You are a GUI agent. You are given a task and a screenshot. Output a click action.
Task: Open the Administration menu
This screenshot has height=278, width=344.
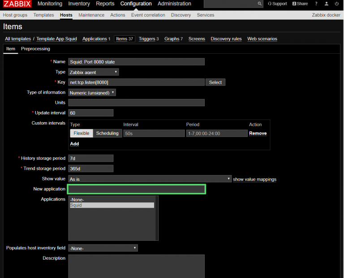pos(174,4)
